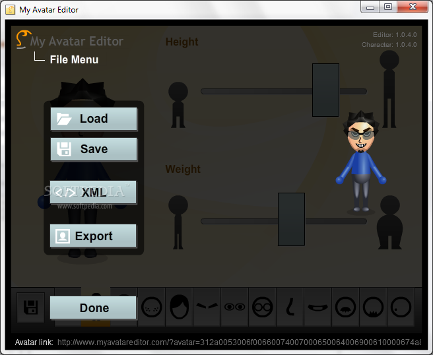Open the face freckles category icon
Viewport: 433px width, 355px height.
tap(151, 307)
